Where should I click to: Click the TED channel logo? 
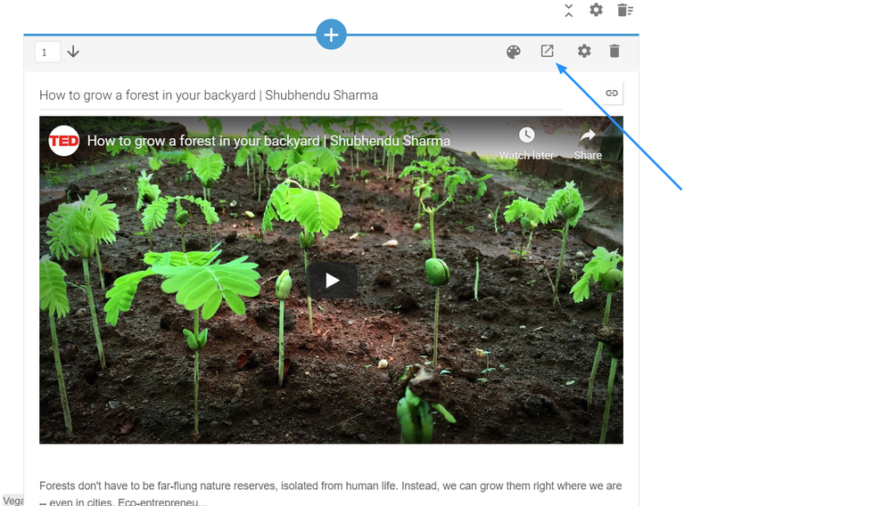click(x=64, y=141)
